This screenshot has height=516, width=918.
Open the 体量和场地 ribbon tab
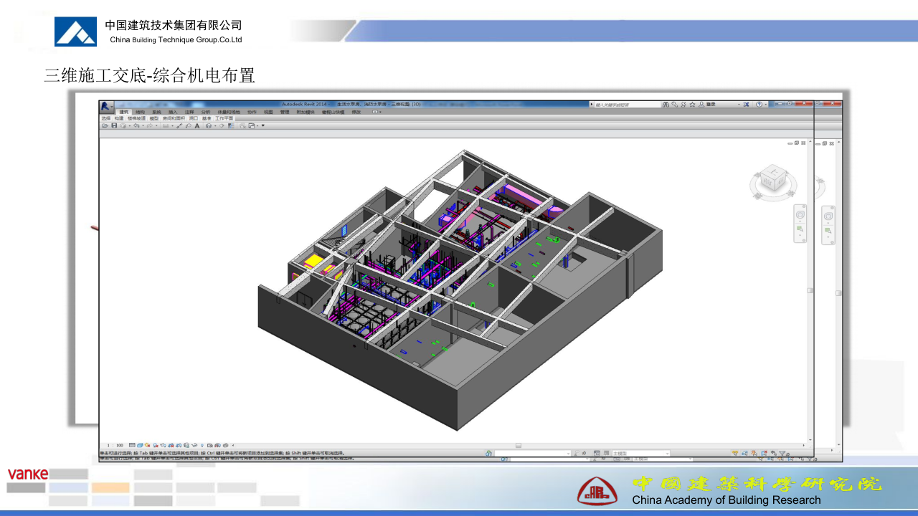click(x=229, y=112)
